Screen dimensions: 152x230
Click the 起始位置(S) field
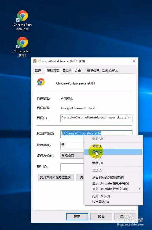coord(96,134)
